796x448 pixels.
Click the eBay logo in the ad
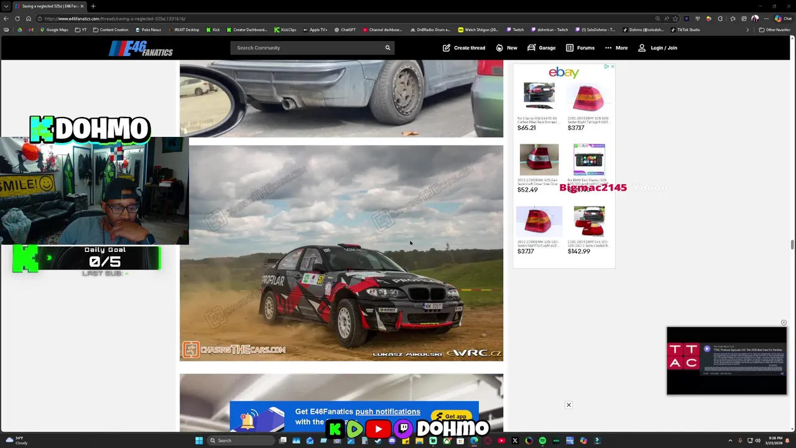click(x=563, y=73)
